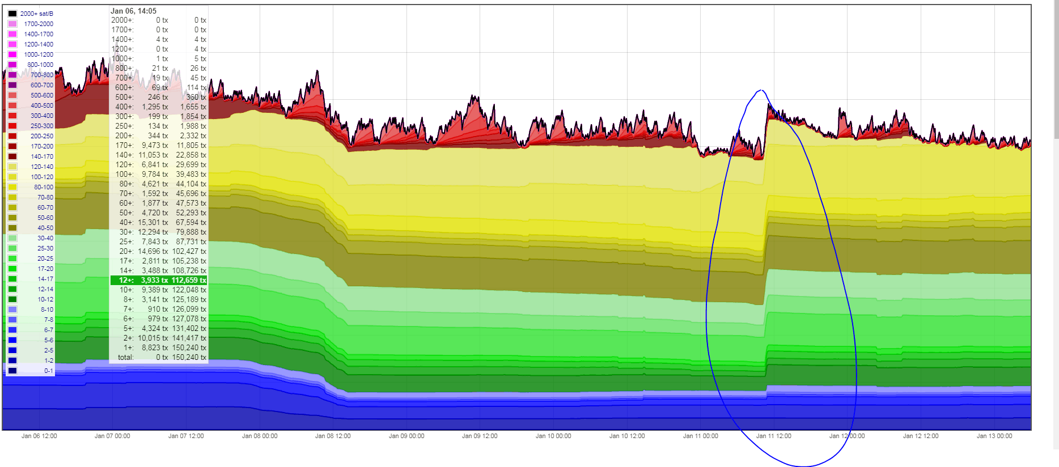Screen dimensions: 1059x467
Task: Select the highlighted "112,659 tx" tooltip value
Action: click(189, 280)
